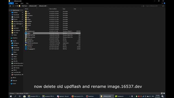
Task: Select the loaders folder icon
Action: (26, 19)
